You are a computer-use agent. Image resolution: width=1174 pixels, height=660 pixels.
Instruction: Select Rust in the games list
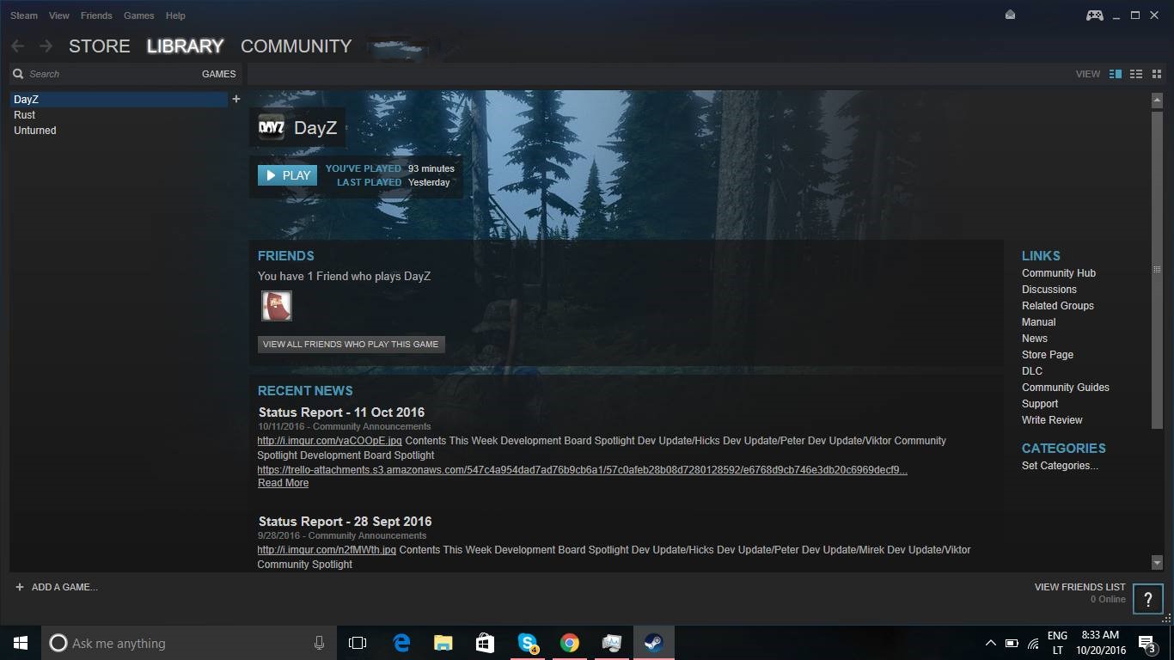pyautogui.click(x=119, y=115)
